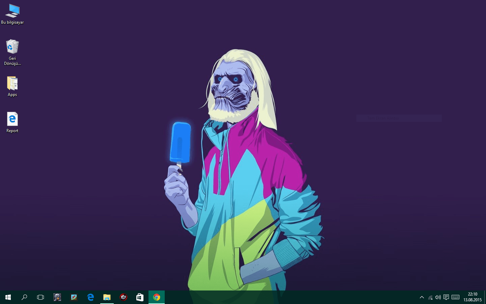This screenshot has height=304, width=486.
Task: Open the volume control in the tray
Action: coord(438,297)
